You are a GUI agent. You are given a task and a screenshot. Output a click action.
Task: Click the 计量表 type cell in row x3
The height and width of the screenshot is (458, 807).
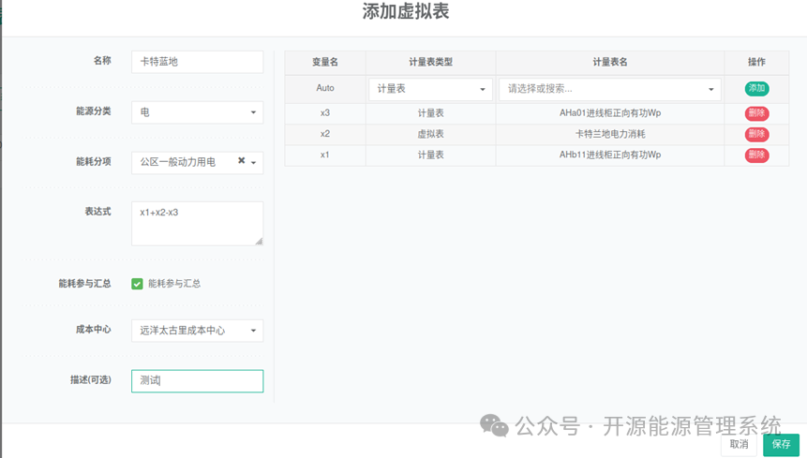(431, 113)
